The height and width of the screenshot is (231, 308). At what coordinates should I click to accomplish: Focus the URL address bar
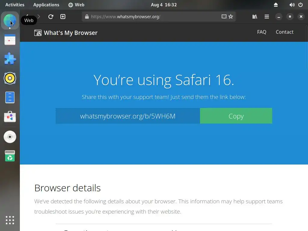pos(159,17)
